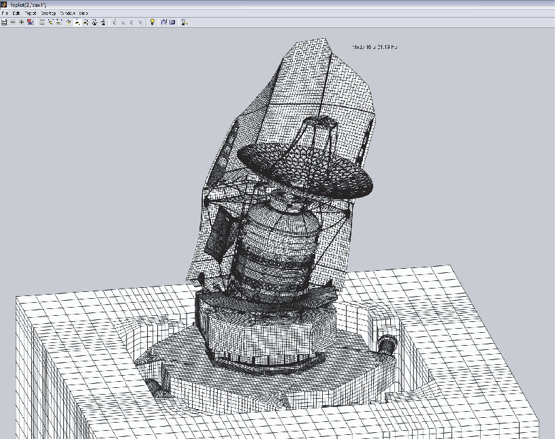Viewport: 555px width, 439px height.
Task: Toggle the light bulb lighting icon
Action: pos(152,22)
